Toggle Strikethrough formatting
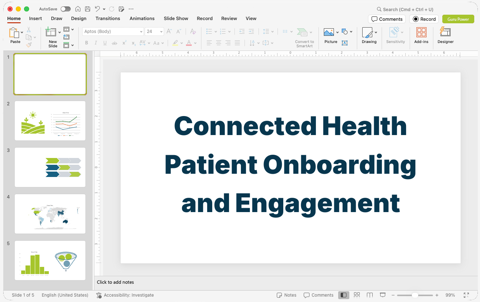The height and width of the screenshot is (302, 480). [115, 43]
